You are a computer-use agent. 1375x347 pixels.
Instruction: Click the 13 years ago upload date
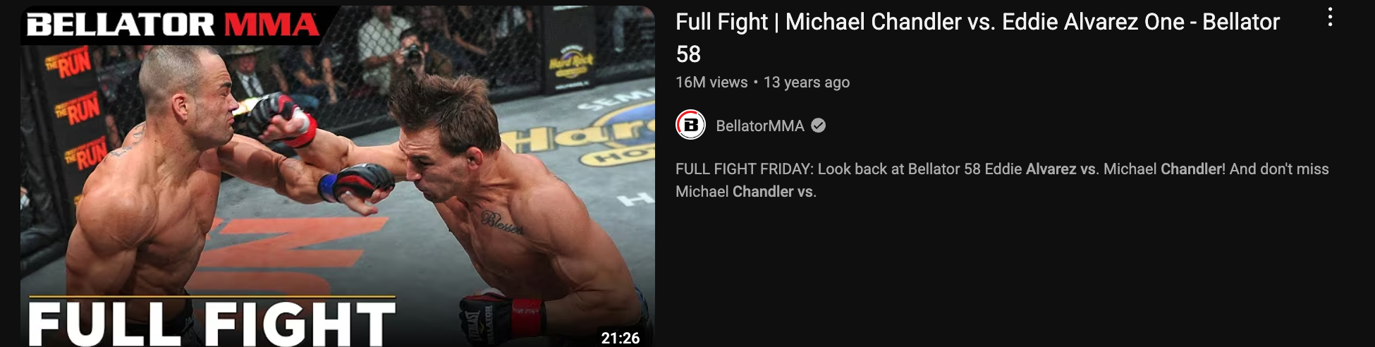click(x=807, y=83)
